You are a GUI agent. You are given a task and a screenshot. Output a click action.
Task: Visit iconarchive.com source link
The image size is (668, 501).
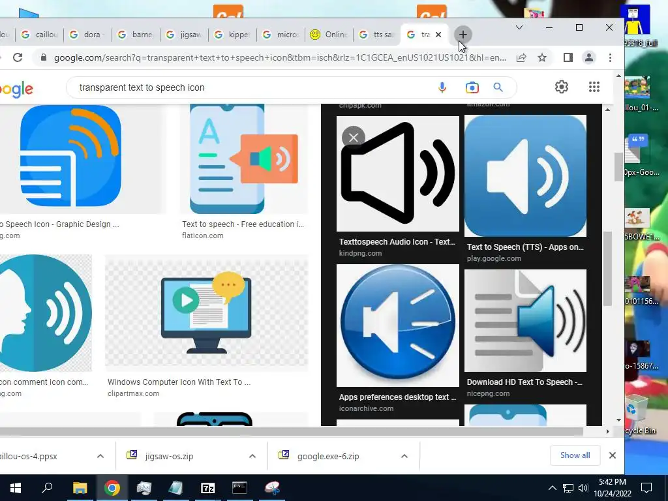tap(367, 408)
